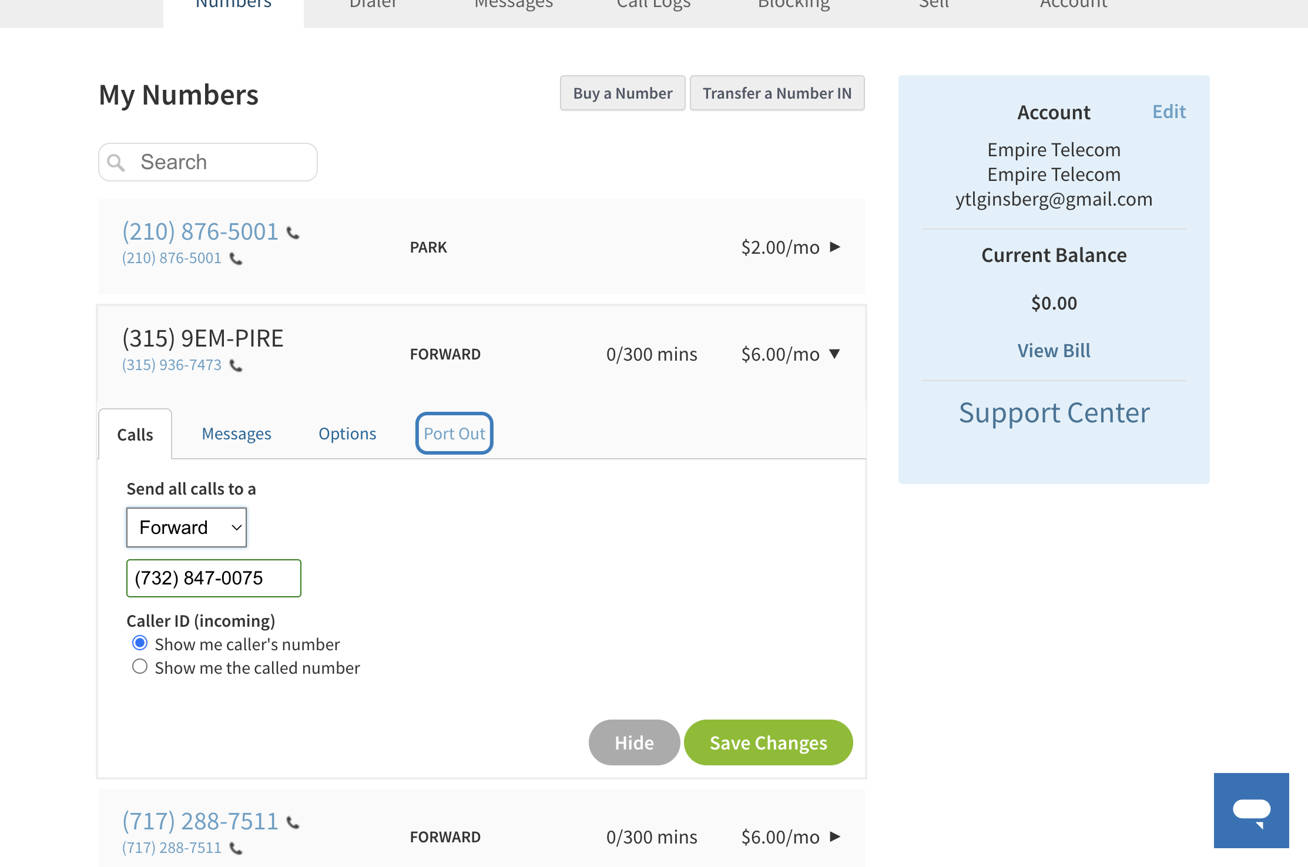Viewport: 1308px width, 867px height.
Task: Click phone icon next to (315) 936-7473
Action: (x=236, y=365)
